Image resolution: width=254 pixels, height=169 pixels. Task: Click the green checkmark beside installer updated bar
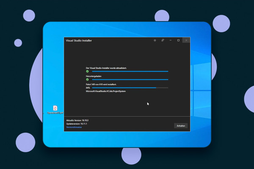point(87,71)
